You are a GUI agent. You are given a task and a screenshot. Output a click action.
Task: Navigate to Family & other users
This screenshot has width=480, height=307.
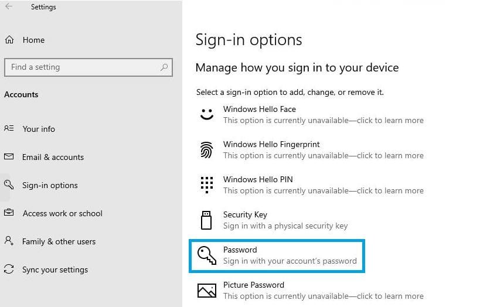pos(59,241)
